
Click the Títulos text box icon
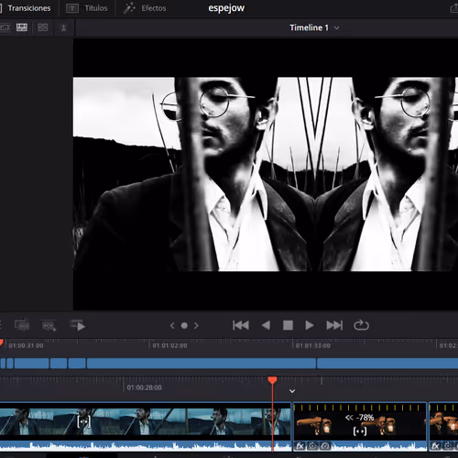click(72, 8)
